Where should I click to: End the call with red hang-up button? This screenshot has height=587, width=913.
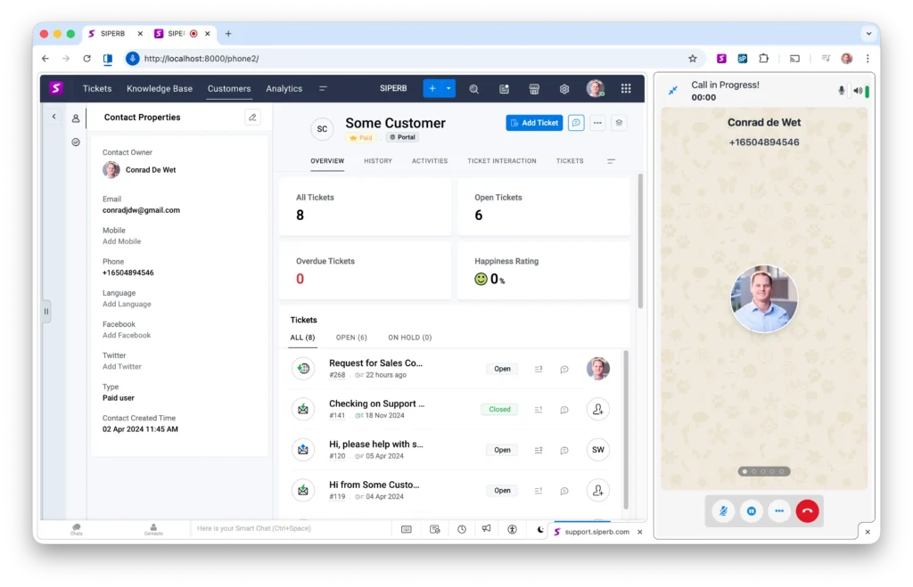point(807,511)
